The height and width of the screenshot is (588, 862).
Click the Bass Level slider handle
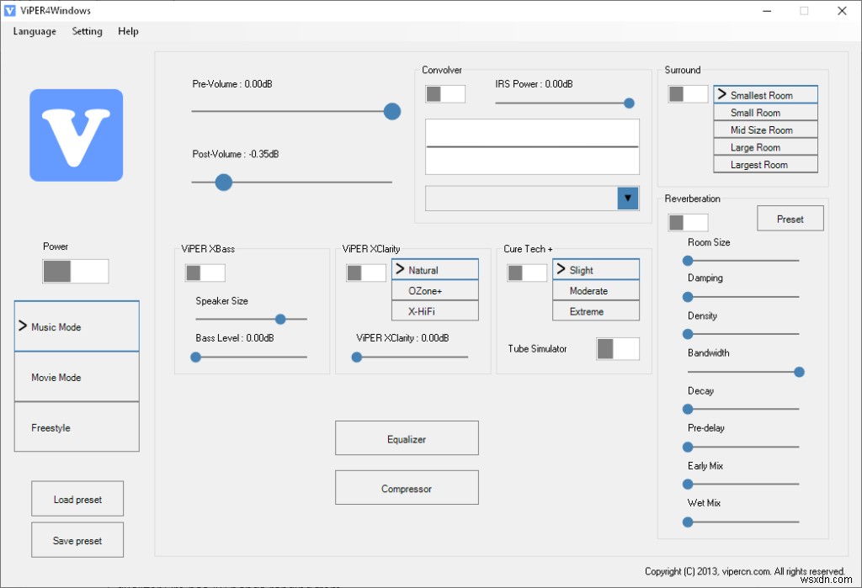click(x=195, y=358)
